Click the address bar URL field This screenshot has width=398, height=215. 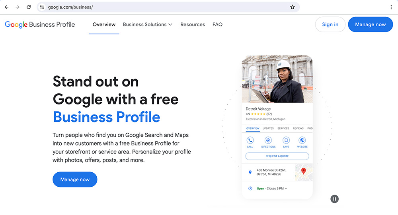168,7
